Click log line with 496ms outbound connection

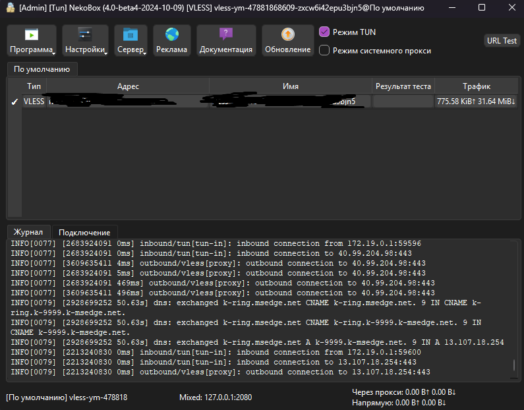(x=223, y=293)
